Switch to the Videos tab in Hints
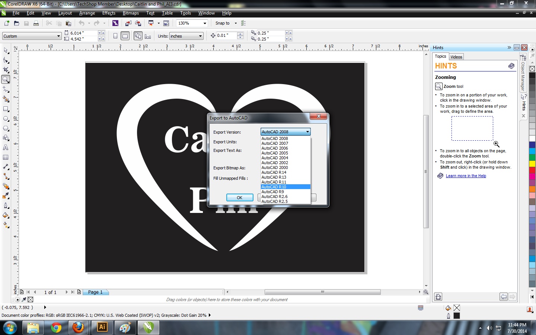The width and height of the screenshot is (536, 335). [456, 57]
